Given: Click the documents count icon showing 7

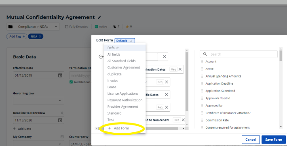Looking at the screenshot, I should click(x=115, y=27).
